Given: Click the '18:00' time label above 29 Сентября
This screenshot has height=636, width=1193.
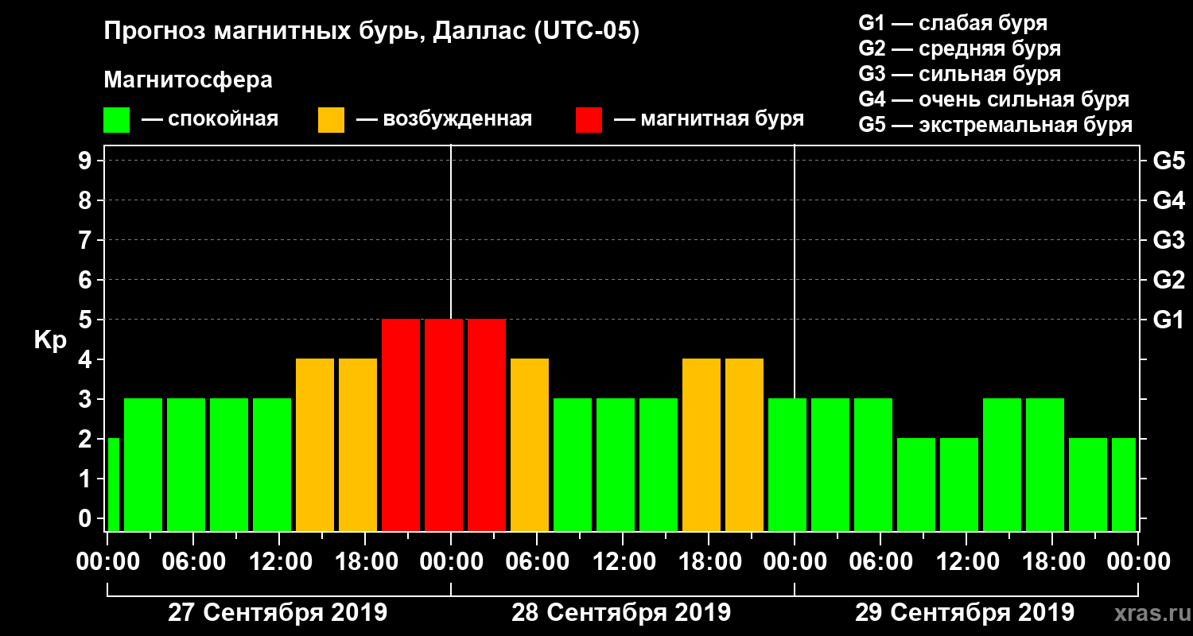Looking at the screenshot, I should coord(1052,562).
